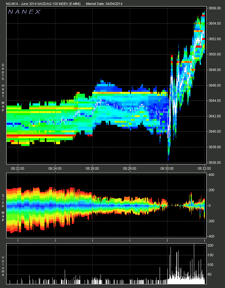
Task: Click the NQ.M14 June 2014 NASDAQ title text
Action: coord(43,4)
